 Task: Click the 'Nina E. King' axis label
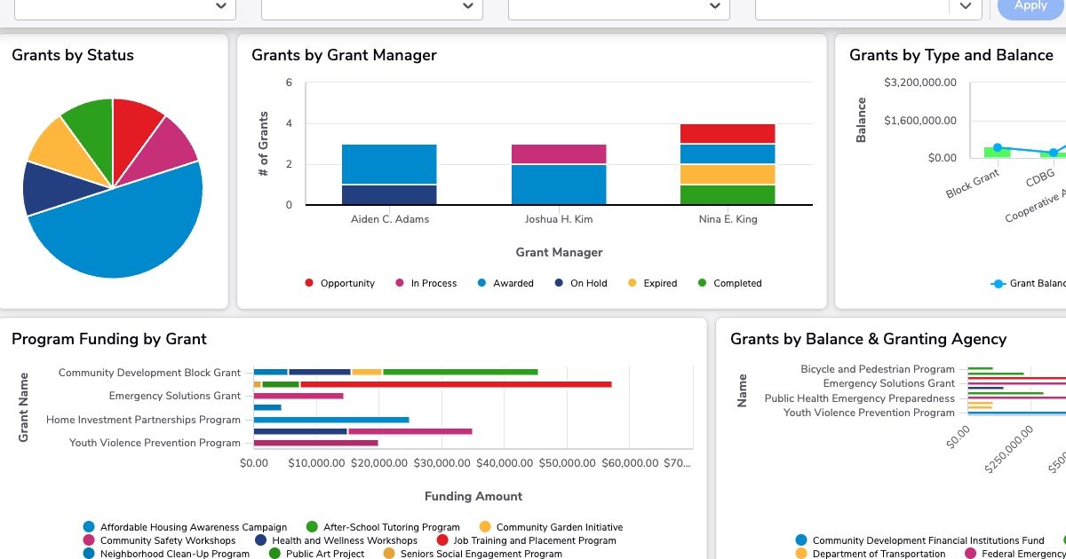(x=728, y=219)
